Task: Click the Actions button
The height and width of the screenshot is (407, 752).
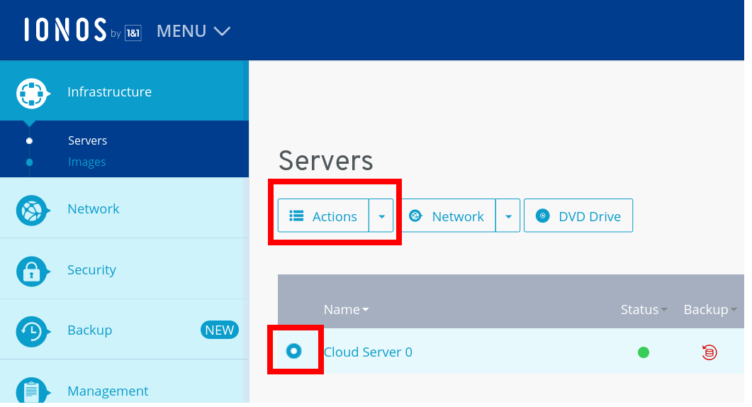Action: [323, 216]
